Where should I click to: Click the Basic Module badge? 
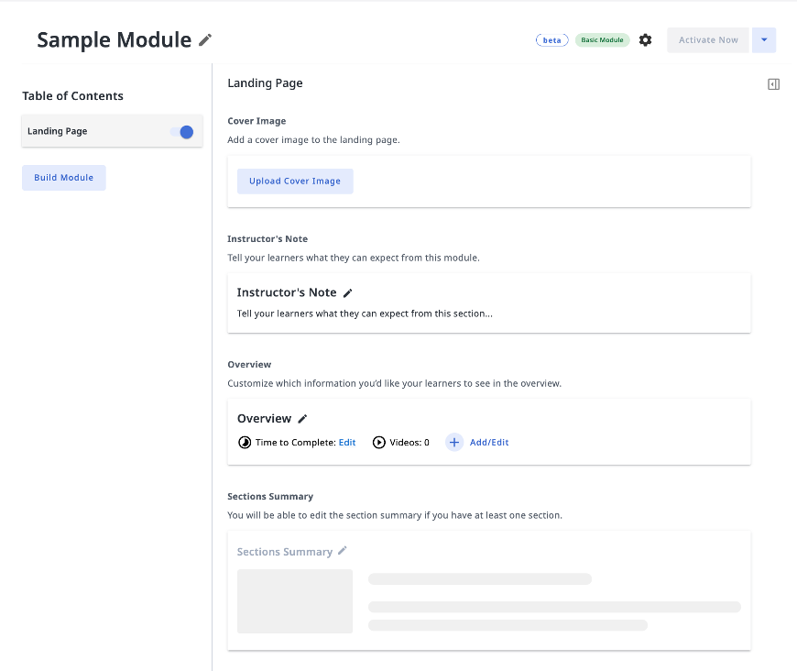[x=602, y=40]
